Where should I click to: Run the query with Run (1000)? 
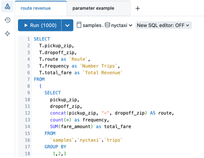tap(40, 25)
